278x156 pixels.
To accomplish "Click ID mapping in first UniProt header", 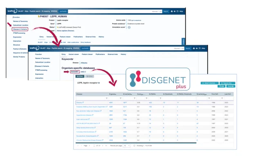I will point(46,11).
